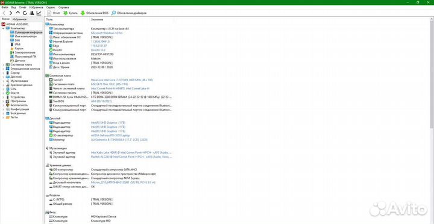Expand the Дисплей tree node
The image size is (434, 224).
coord(3,77)
